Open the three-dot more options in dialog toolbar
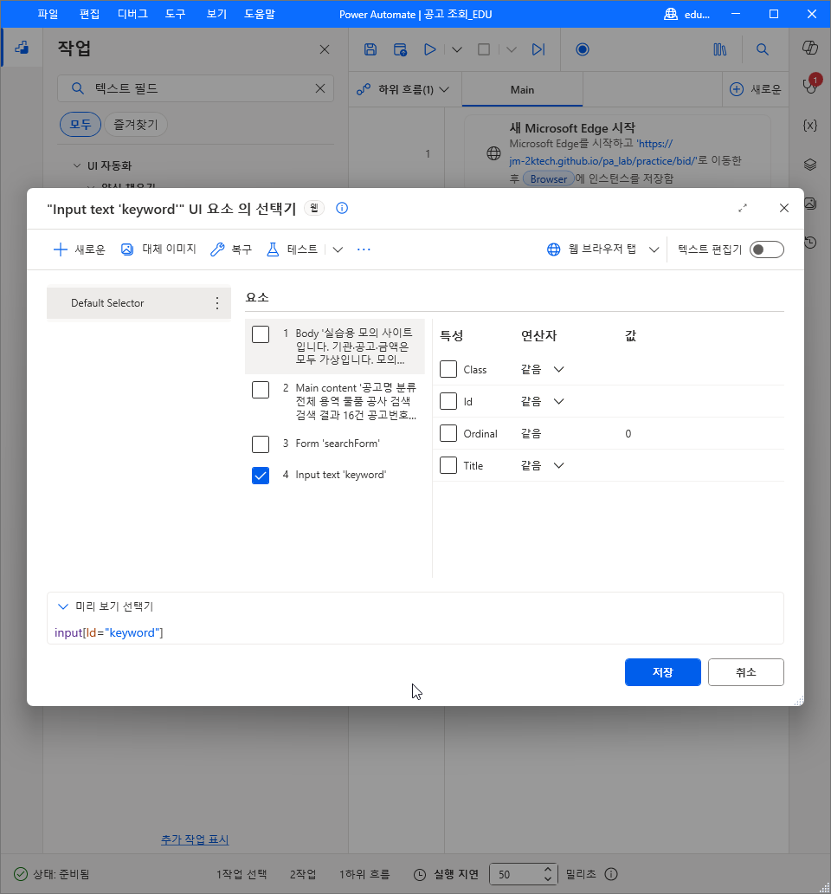Image resolution: width=831 pixels, height=894 pixels. point(364,249)
